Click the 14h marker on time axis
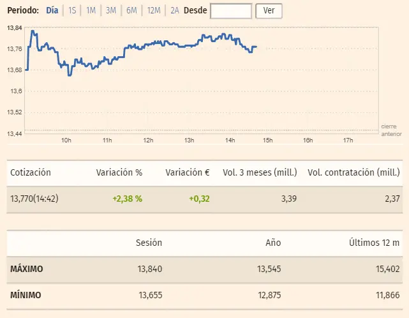The height and width of the screenshot is (318, 409). pos(230,140)
